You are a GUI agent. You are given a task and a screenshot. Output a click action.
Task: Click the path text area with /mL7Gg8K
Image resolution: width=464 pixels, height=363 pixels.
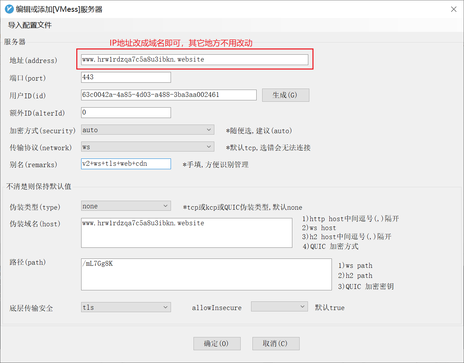[206, 274]
